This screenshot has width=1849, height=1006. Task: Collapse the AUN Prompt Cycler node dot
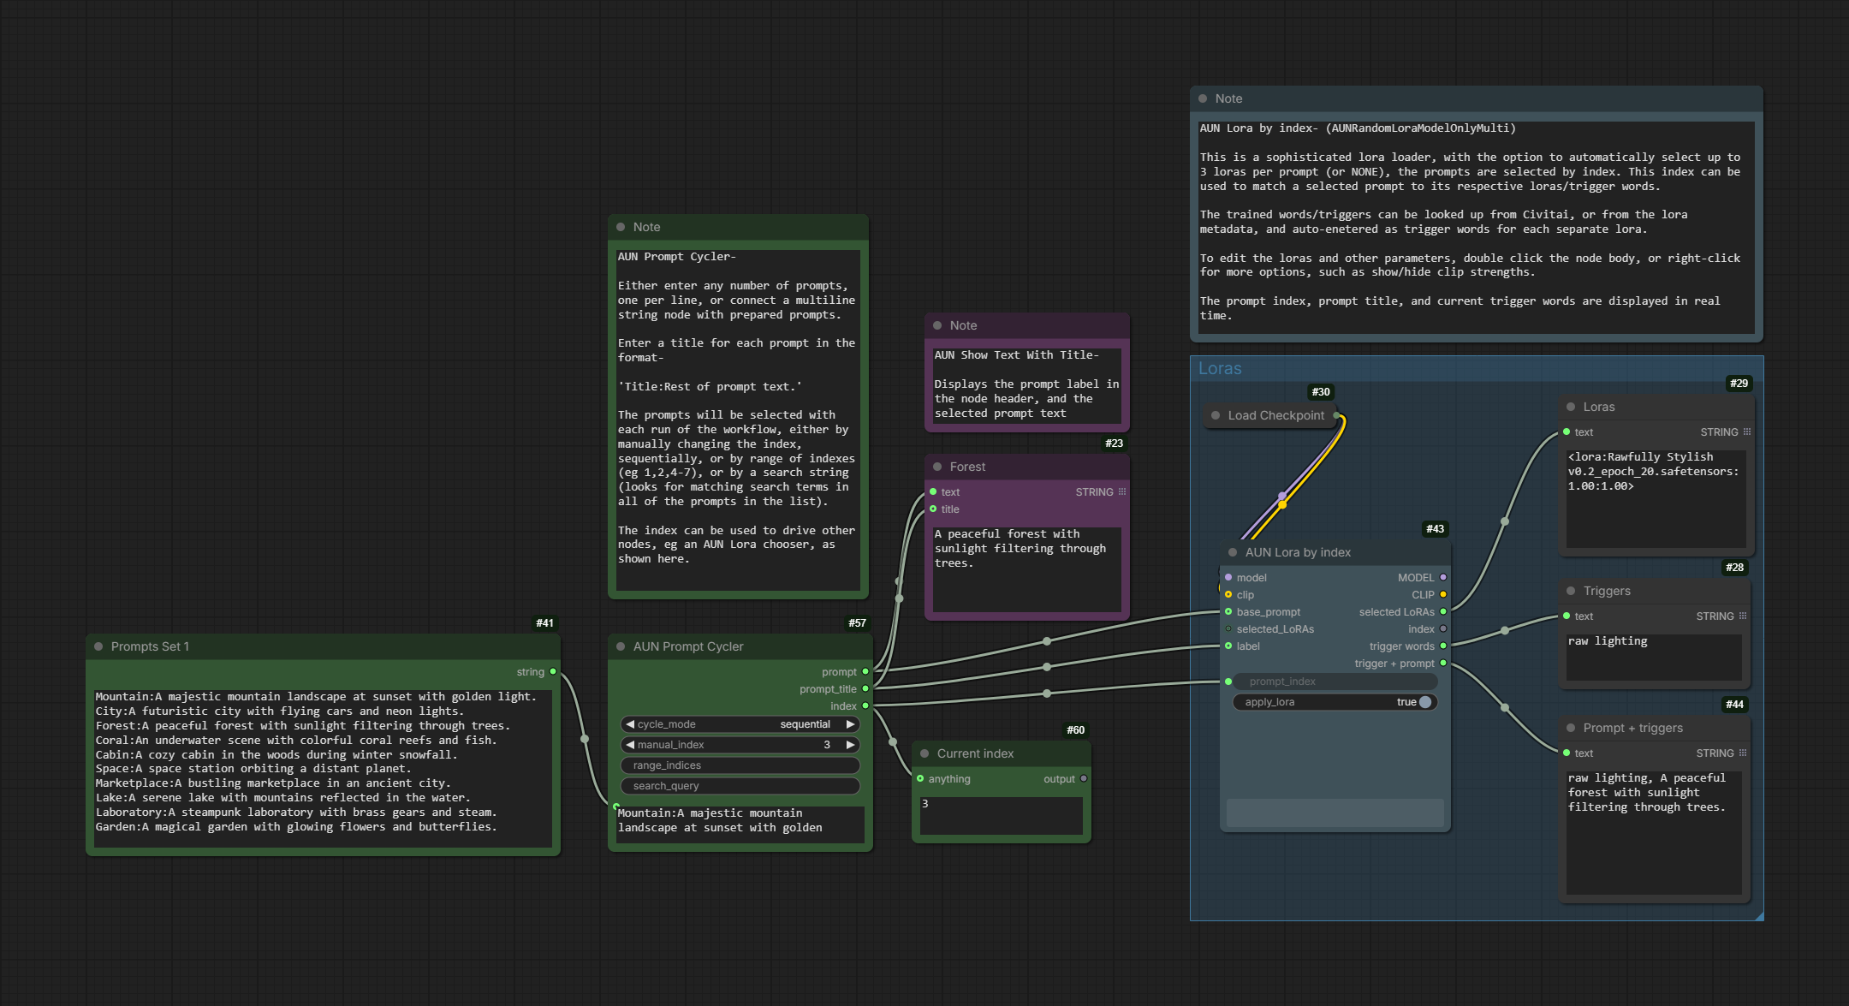[x=621, y=646]
